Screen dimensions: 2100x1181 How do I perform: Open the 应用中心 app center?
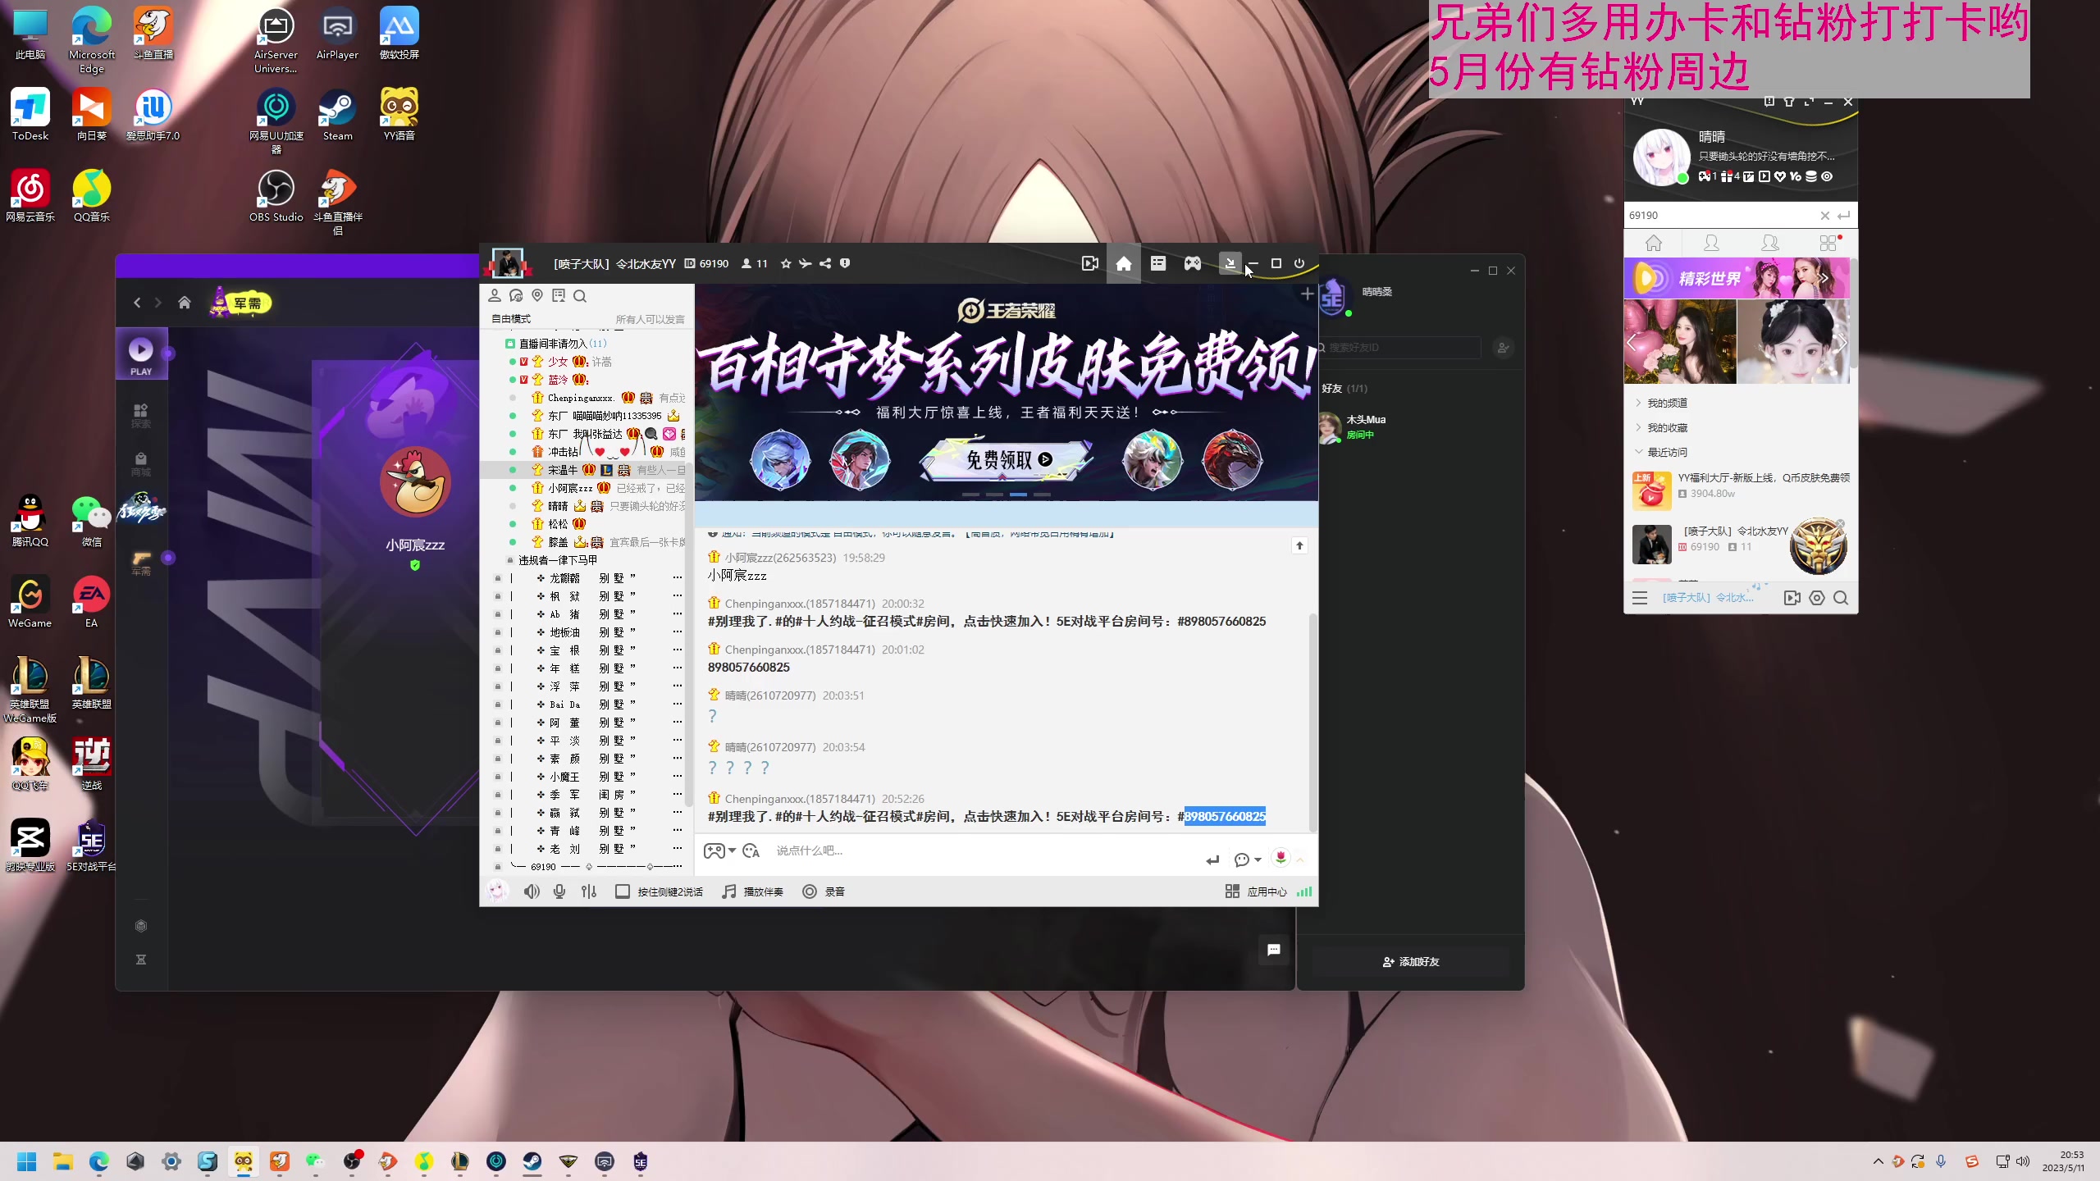(1257, 891)
